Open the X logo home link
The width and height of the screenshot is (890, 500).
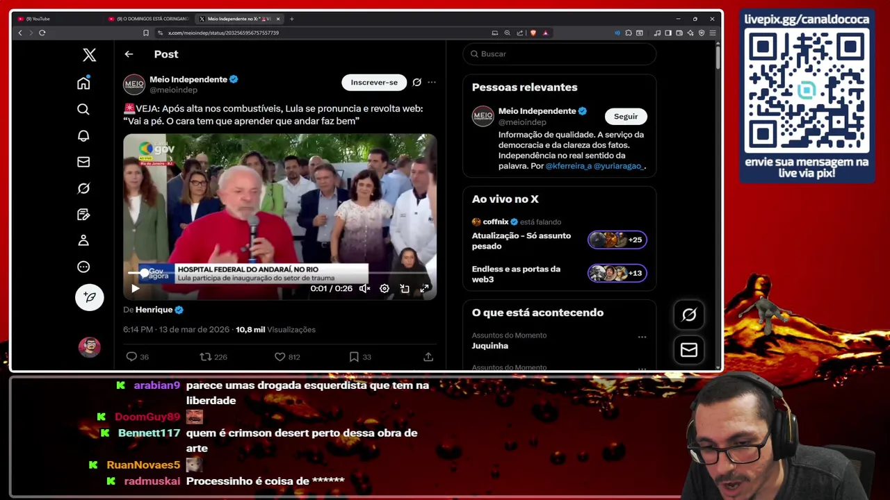coord(89,55)
